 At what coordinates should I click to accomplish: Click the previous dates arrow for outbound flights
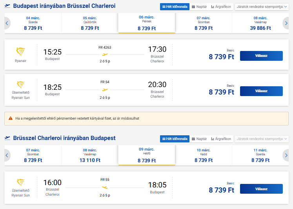(x=7, y=23)
